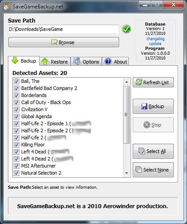
Task: Click the green checkmark path validation icon
Action: click(127, 29)
